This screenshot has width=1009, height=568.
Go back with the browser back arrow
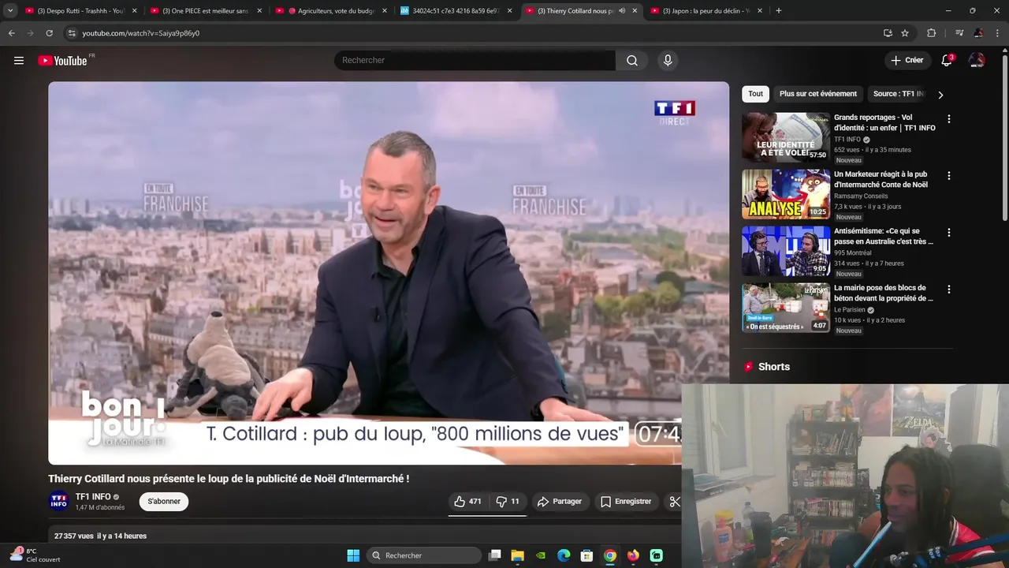point(12,33)
